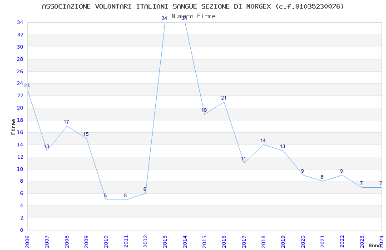Viewport: 386px width, 250px height.
Task: Select the 2017 year label
Action: [244, 241]
